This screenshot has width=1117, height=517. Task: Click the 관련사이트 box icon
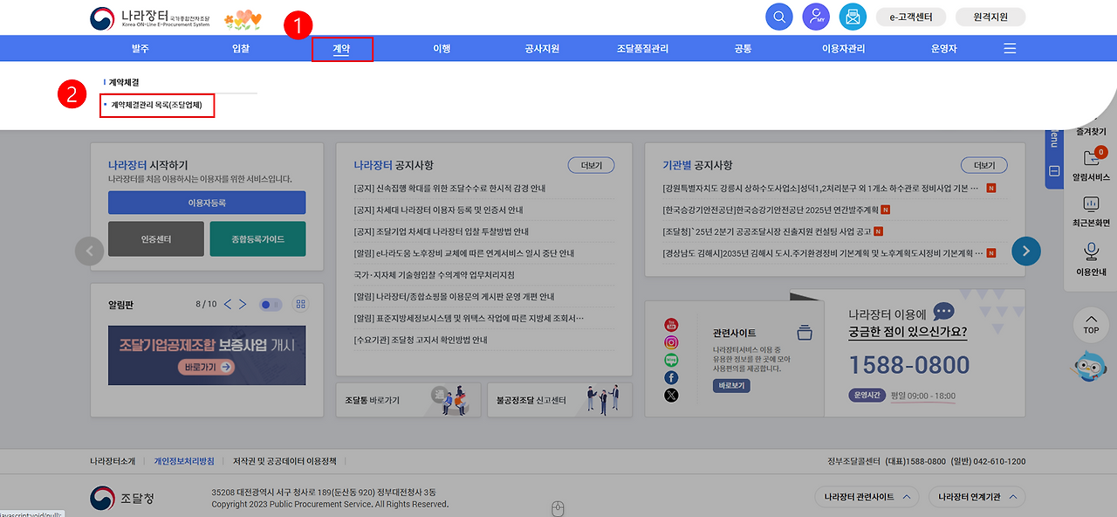tap(805, 332)
